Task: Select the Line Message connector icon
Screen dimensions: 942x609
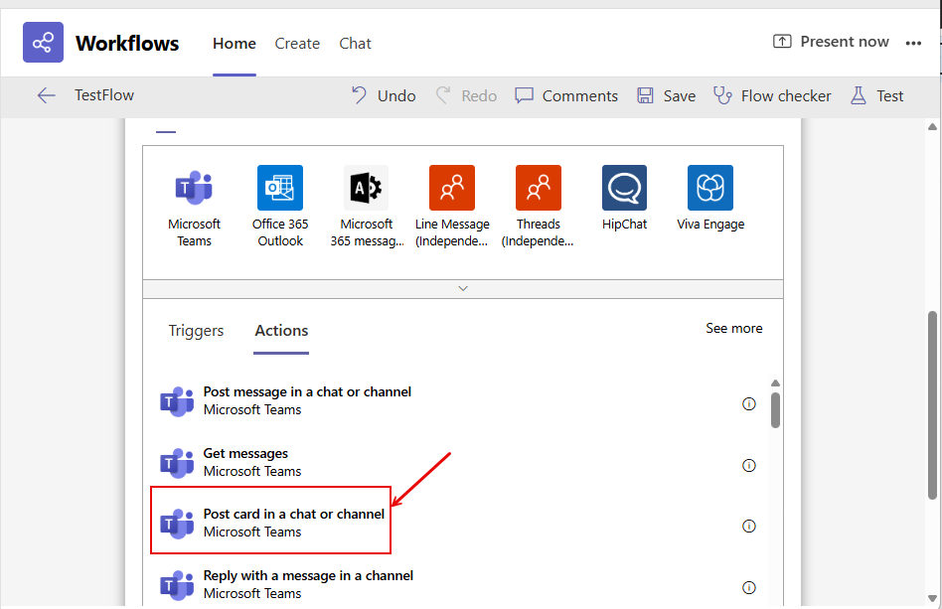Action: point(452,188)
